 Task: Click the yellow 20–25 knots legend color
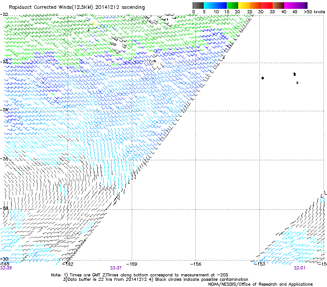coord(244,5)
